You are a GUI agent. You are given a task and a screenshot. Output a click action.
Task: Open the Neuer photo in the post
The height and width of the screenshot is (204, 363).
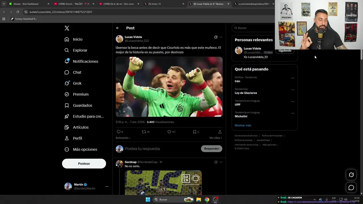pos(169,87)
